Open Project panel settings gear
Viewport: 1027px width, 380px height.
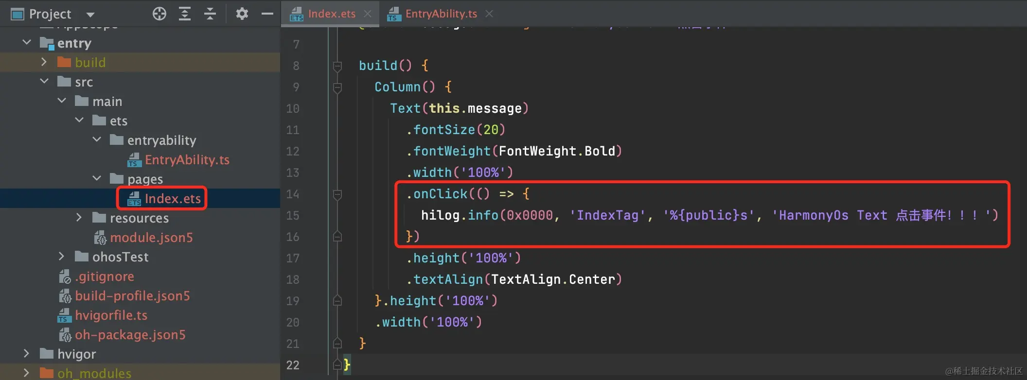[x=242, y=14]
